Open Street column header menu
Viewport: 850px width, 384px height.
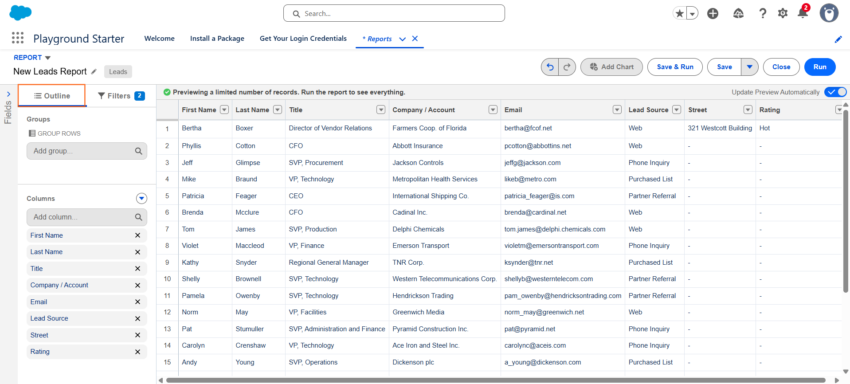[748, 110]
